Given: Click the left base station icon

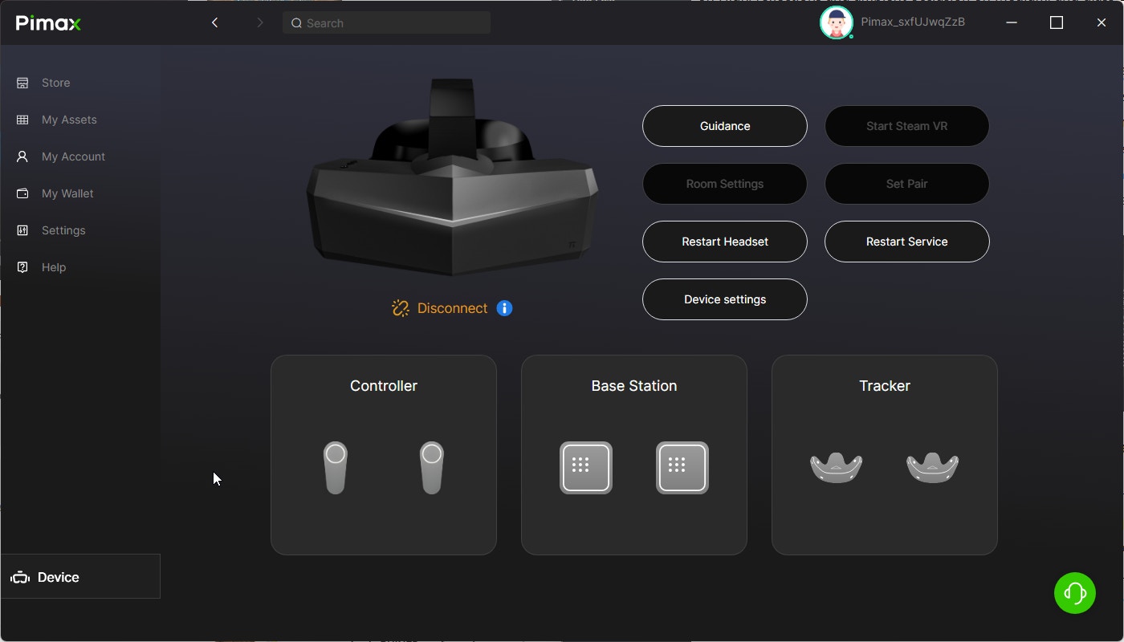Looking at the screenshot, I should pos(586,468).
